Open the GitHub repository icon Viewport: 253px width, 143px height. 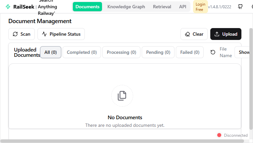(240, 7)
